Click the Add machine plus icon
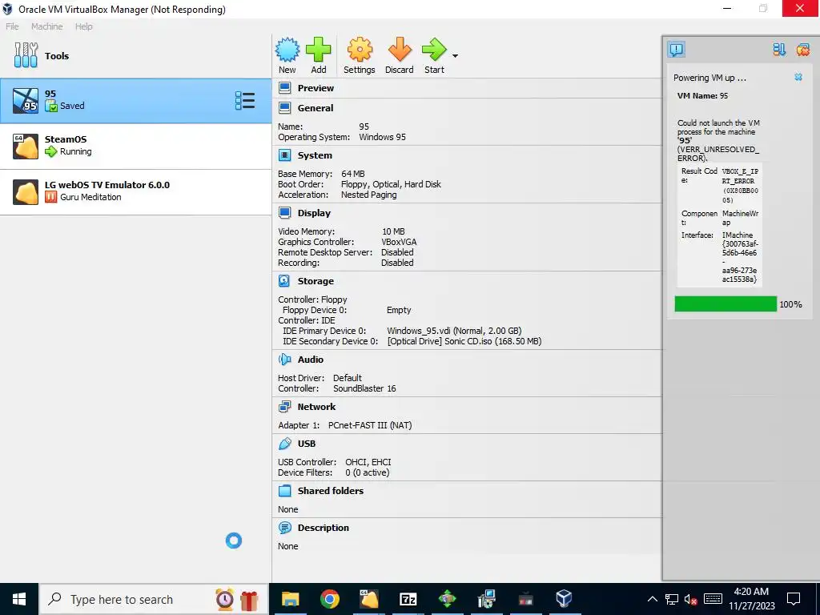The width and height of the screenshot is (820, 615). 319,50
